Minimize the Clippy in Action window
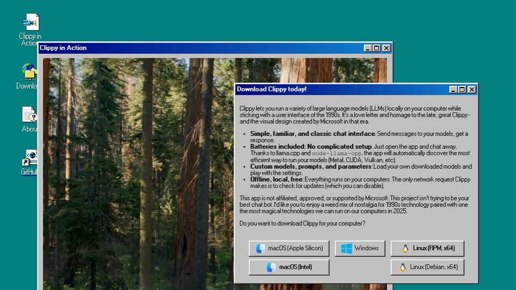This screenshot has height=290, width=516. (x=368, y=48)
